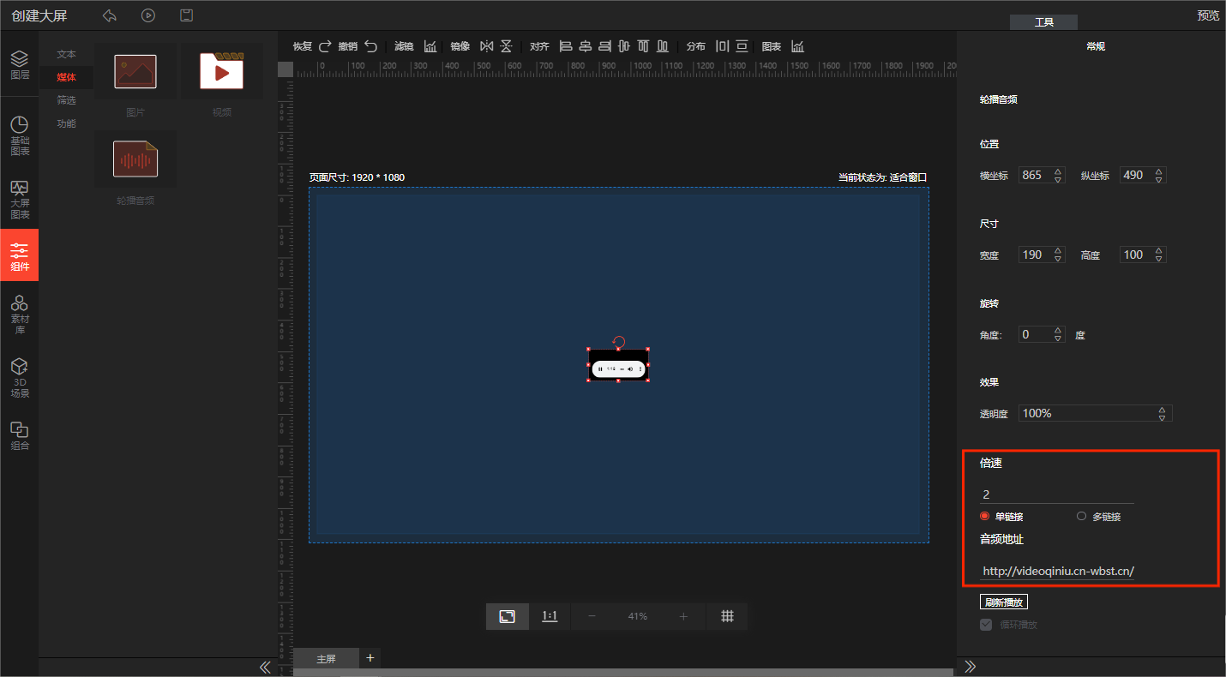Open the audio player three-dot menu

click(x=640, y=368)
